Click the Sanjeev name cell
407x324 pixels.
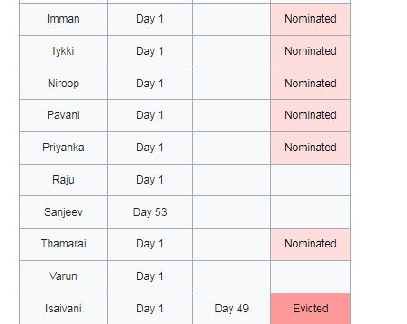(x=63, y=212)
